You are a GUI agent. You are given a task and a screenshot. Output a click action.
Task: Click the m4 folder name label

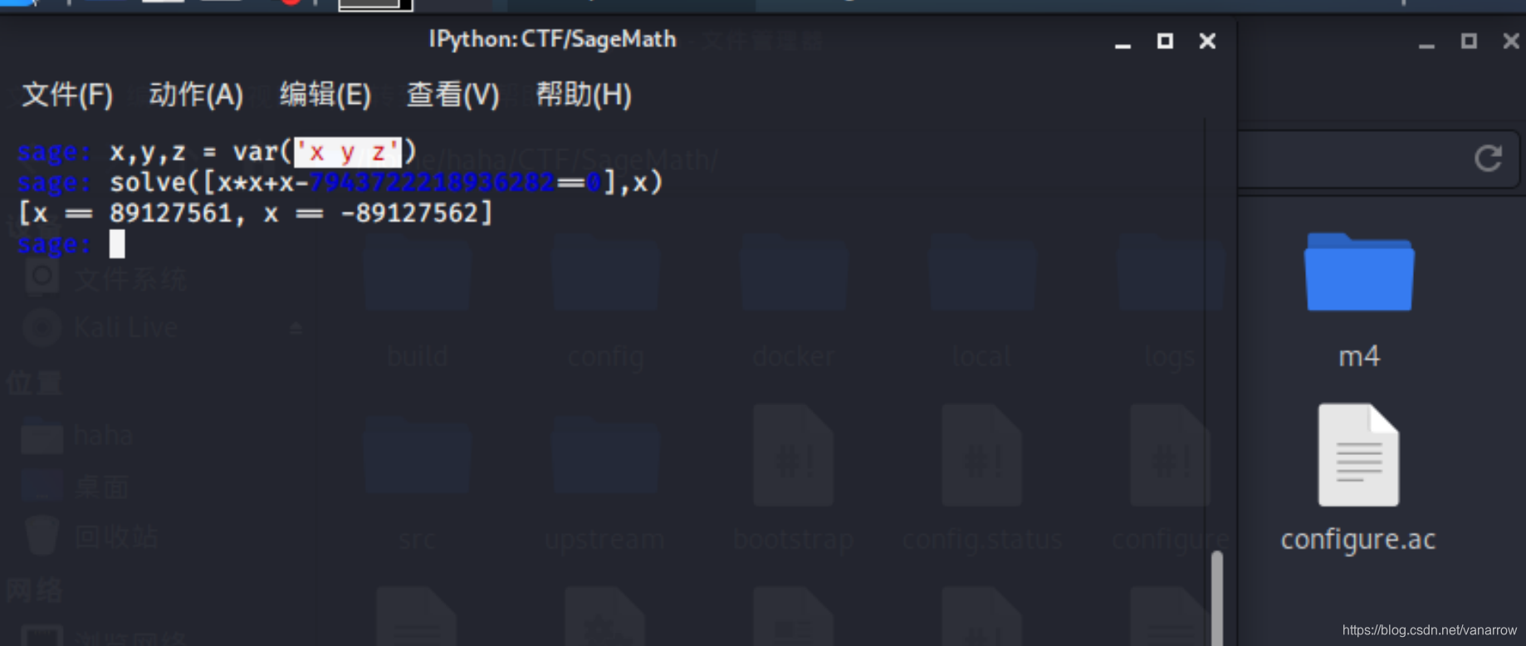click(1359, 356)
